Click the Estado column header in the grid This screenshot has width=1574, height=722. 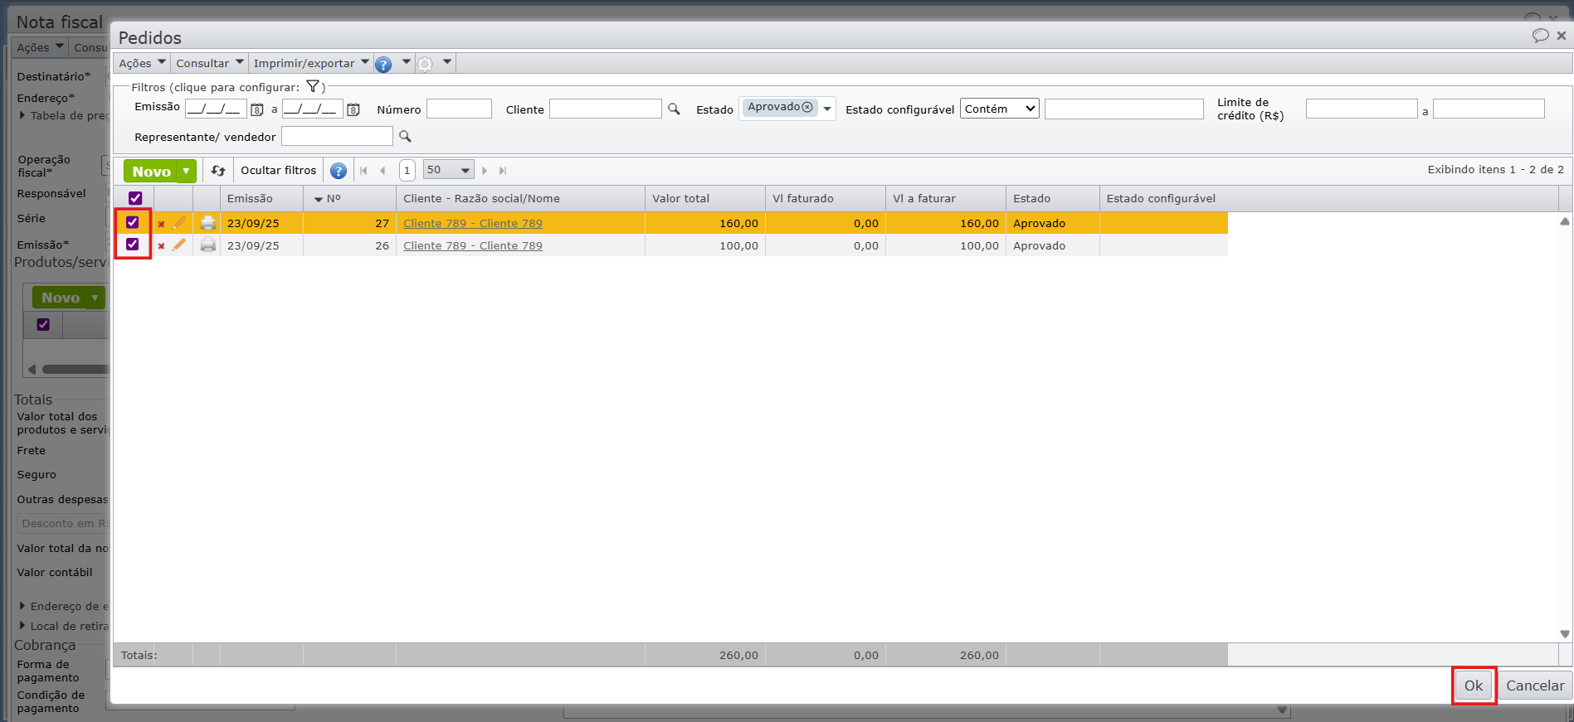1053,199
